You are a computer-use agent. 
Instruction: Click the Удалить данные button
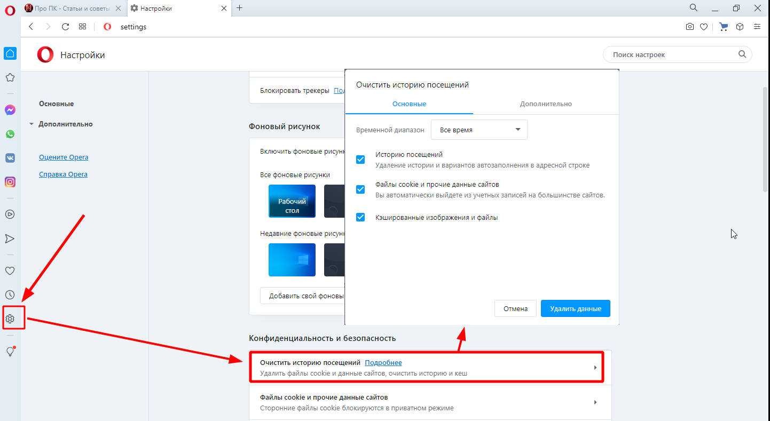click(575, 308)
